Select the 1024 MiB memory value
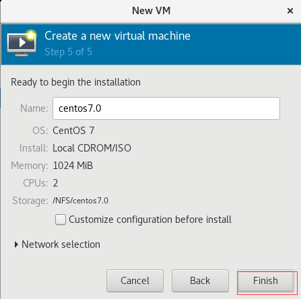 click(73, 166)
